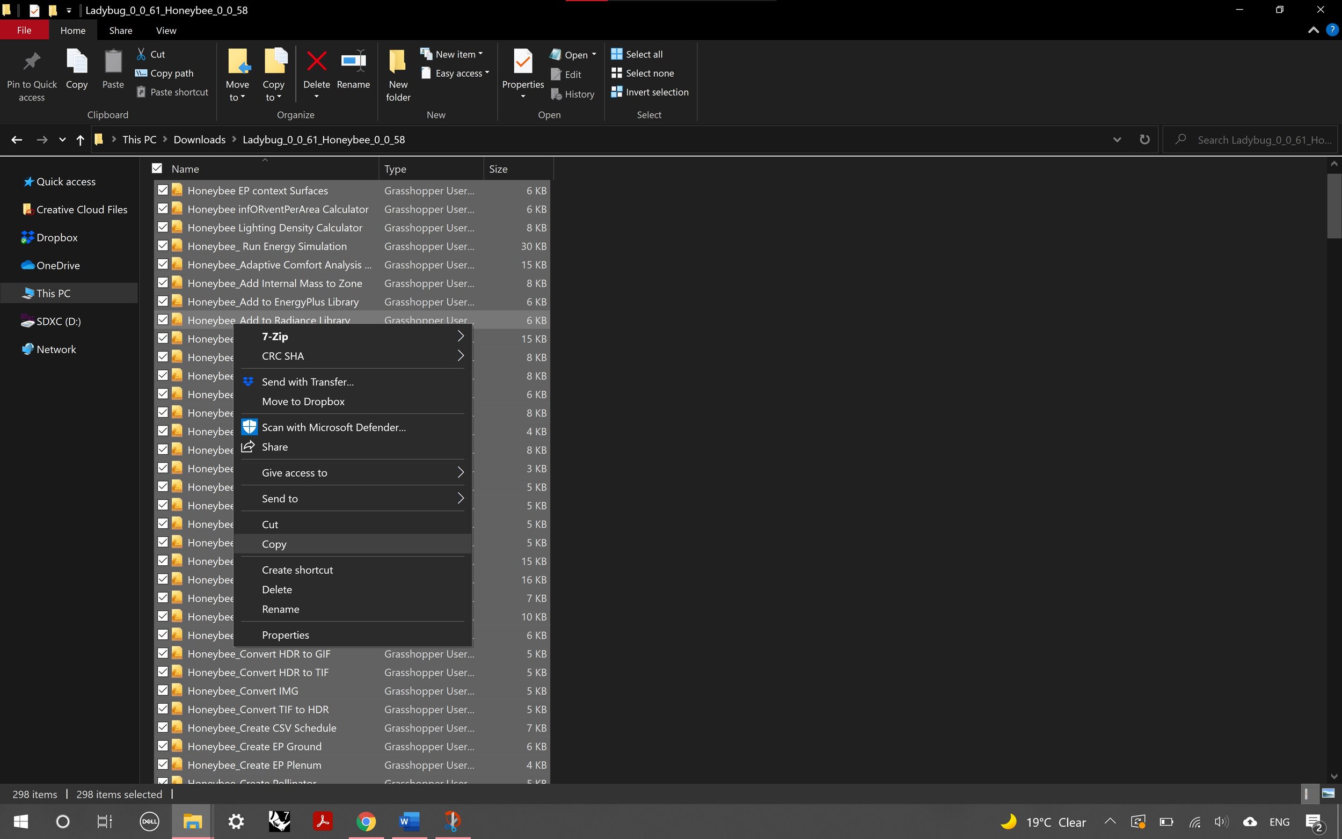Select Delete from context menu
This screenshot has height=839, width=1342.
276,589
